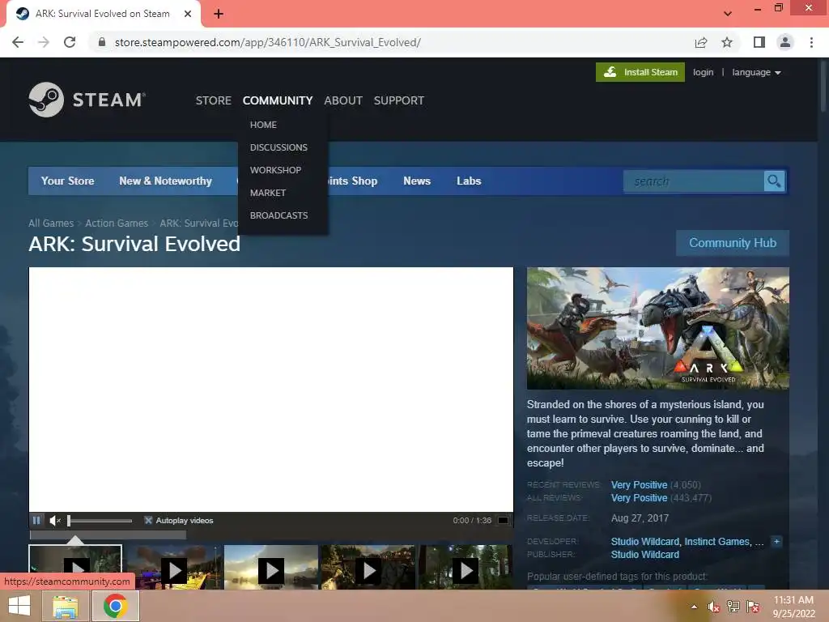Click the Instinct Games developer link
Screen dimensions: 829x622
717,542
